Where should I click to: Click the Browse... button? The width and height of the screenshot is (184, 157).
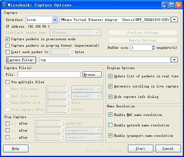pyautogui.click(x=92, y=75)
